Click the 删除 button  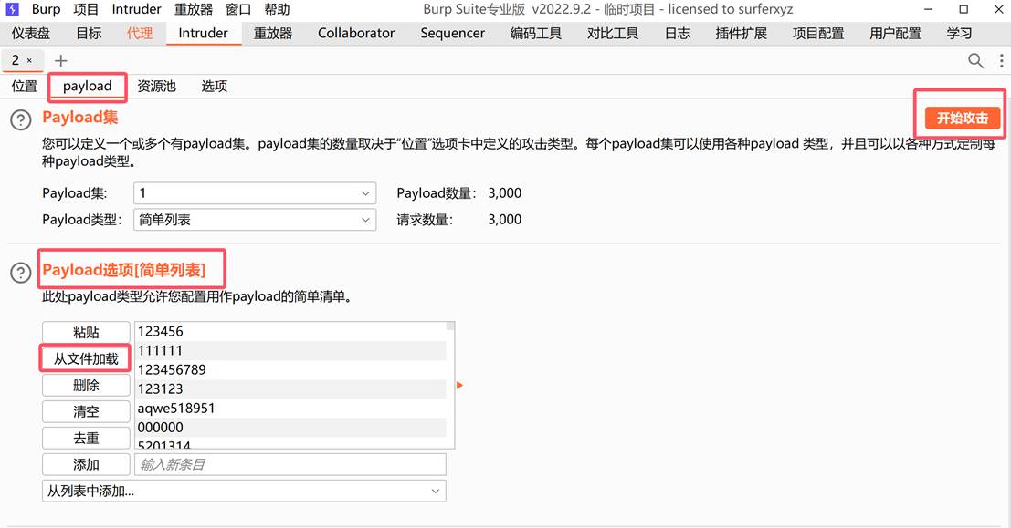[86, 385]
